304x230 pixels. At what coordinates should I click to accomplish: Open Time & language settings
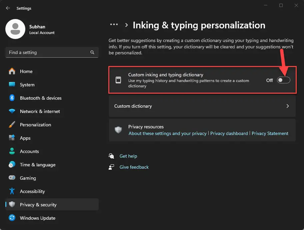pos(52,165)
